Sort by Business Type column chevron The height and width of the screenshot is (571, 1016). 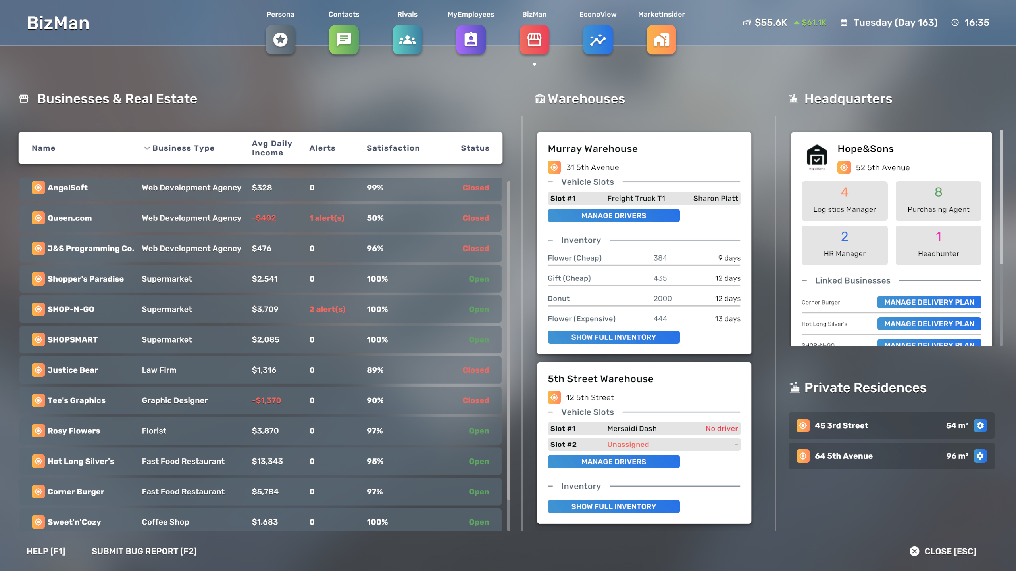coord(147,148)
